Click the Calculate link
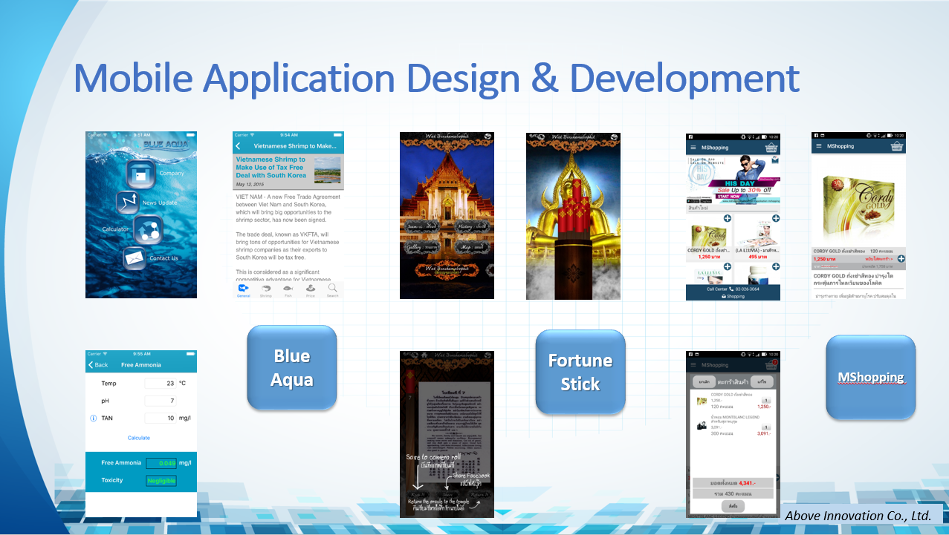Image resolution: width=949 pixels, height=535 pixels. (x=139, y=438)
